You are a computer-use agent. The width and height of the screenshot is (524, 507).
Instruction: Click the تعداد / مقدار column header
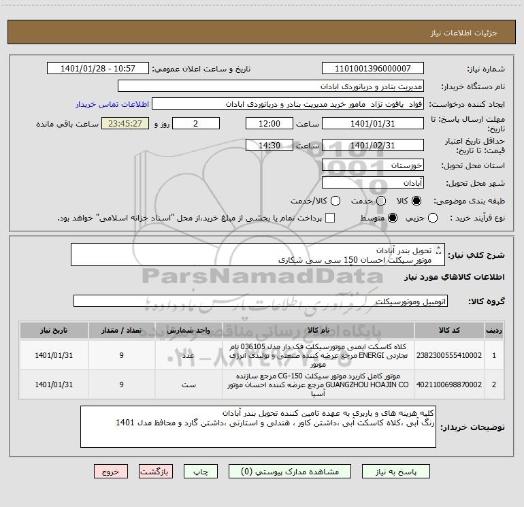tap(121, 330)
